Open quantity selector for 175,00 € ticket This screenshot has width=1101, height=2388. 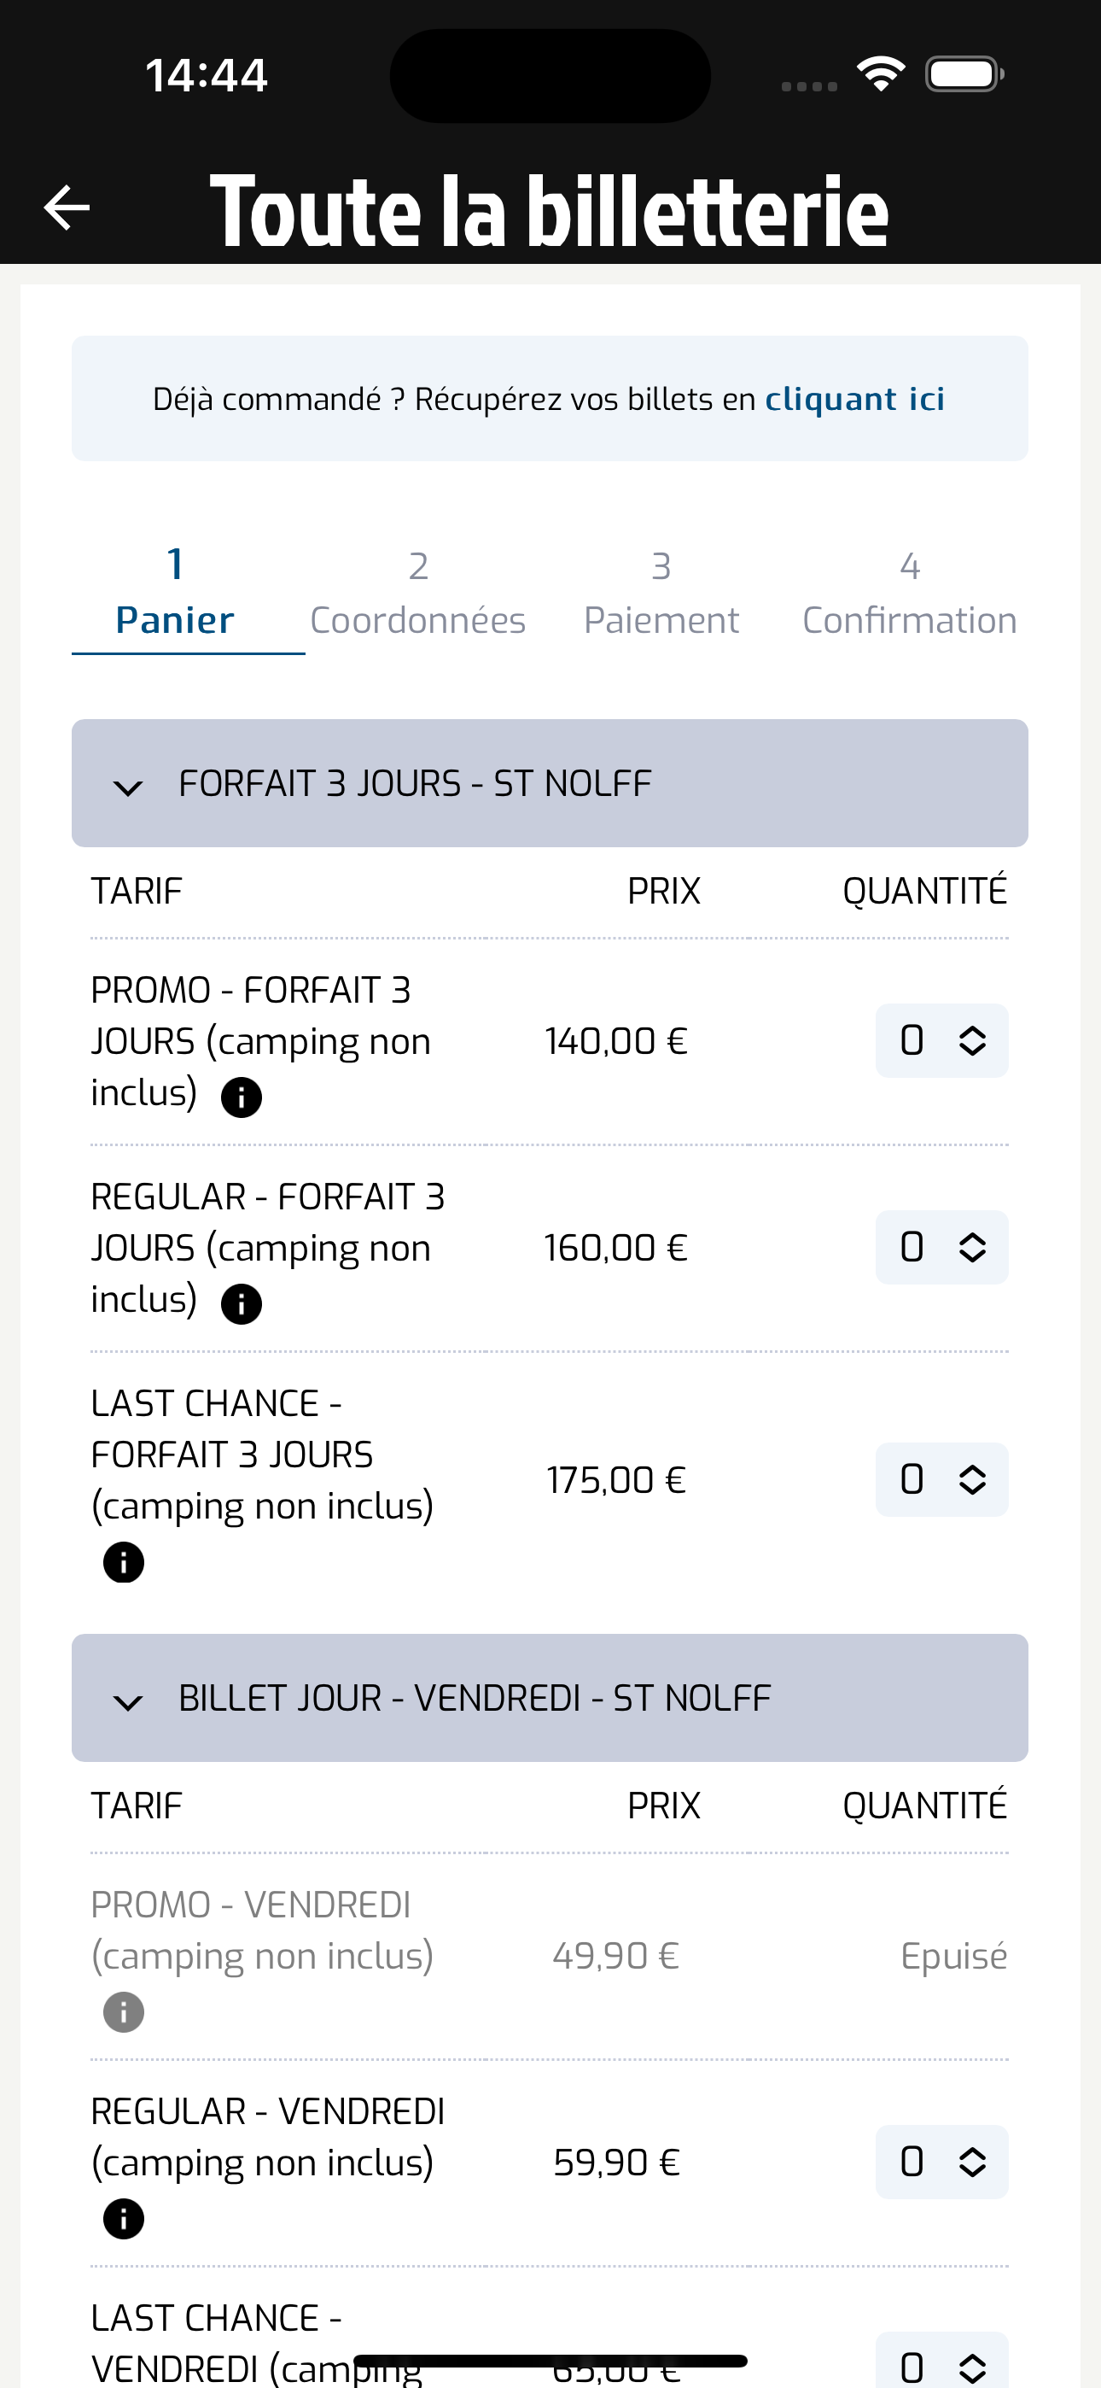(x=941, y=1479)
